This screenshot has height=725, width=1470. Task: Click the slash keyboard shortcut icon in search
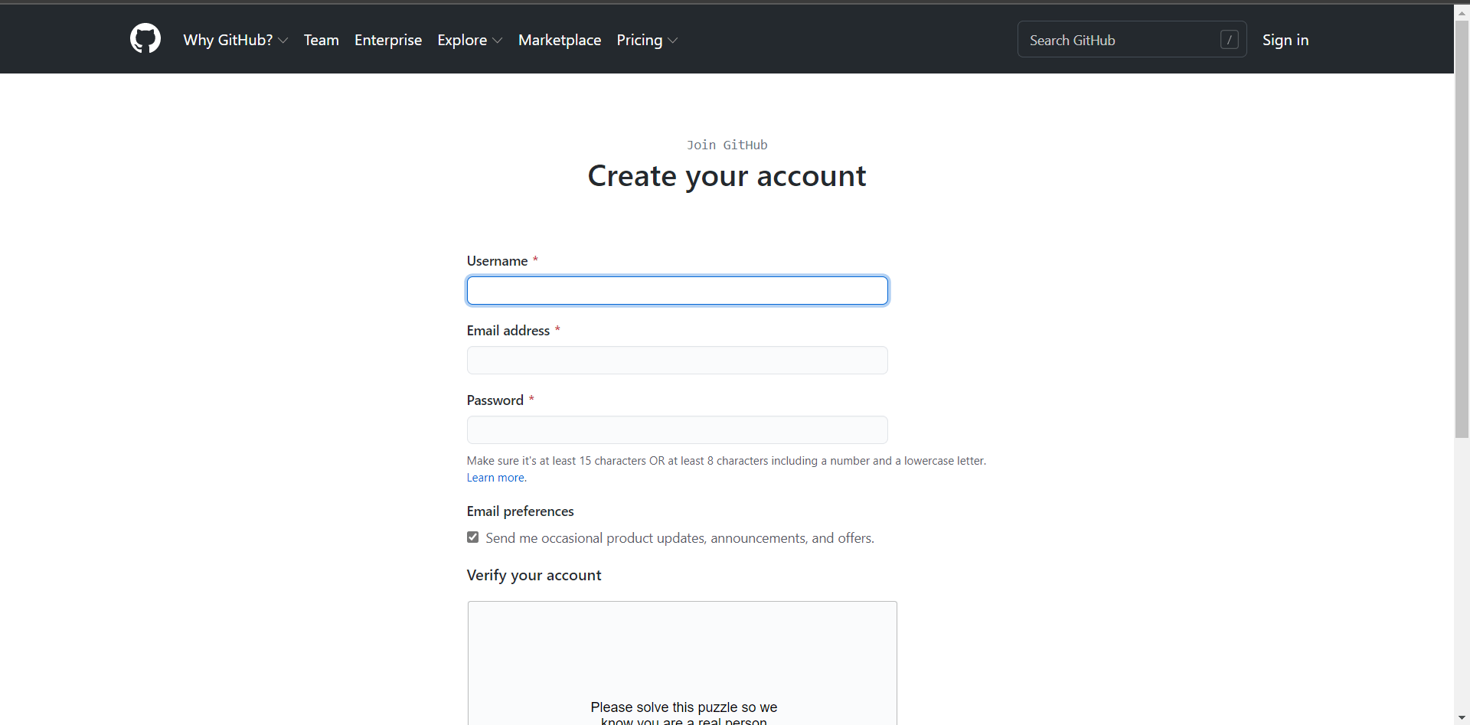pos(1229,39)
